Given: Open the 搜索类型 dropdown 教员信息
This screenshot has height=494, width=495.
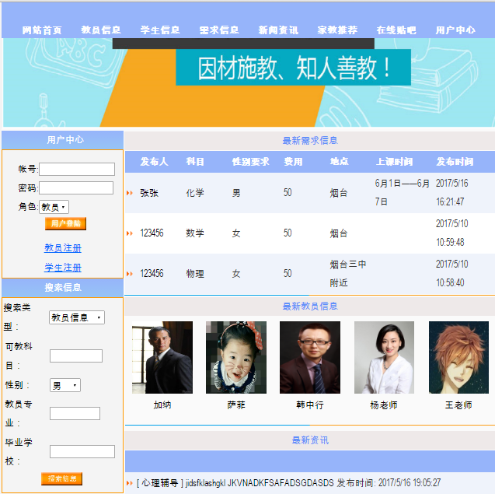Looking at the screenshot, I should 77,317.
